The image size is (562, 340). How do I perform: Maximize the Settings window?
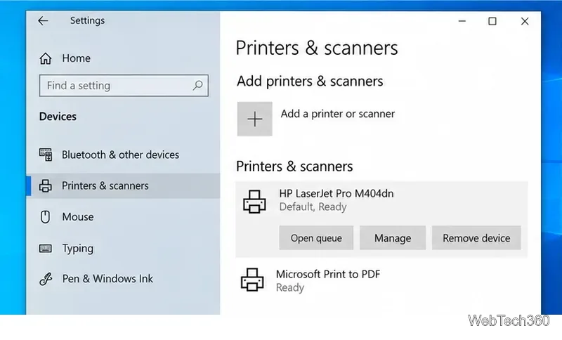coord(492,21)
